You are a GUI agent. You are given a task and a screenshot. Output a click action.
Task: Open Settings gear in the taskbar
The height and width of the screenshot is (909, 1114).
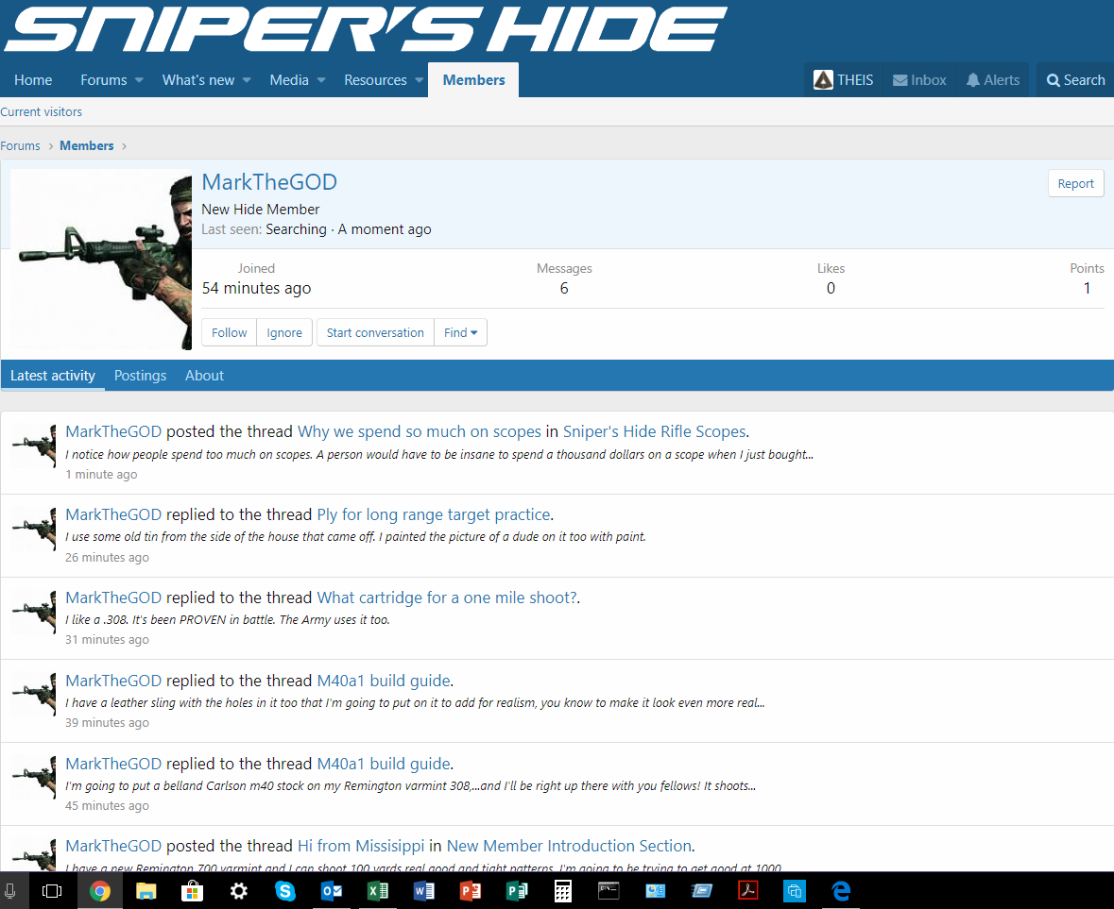tap(239, 890)
